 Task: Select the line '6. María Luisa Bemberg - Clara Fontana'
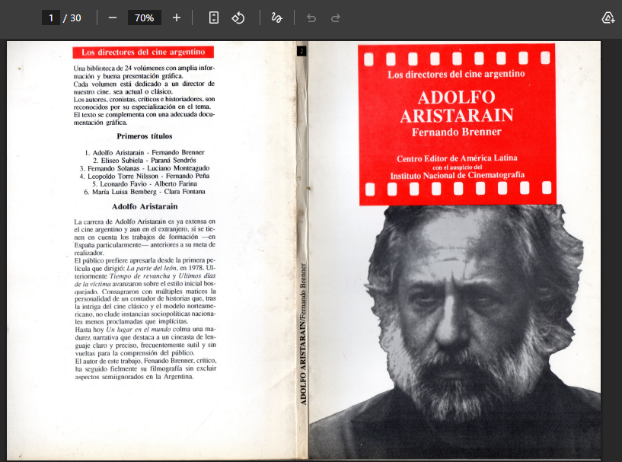(145, 192)
